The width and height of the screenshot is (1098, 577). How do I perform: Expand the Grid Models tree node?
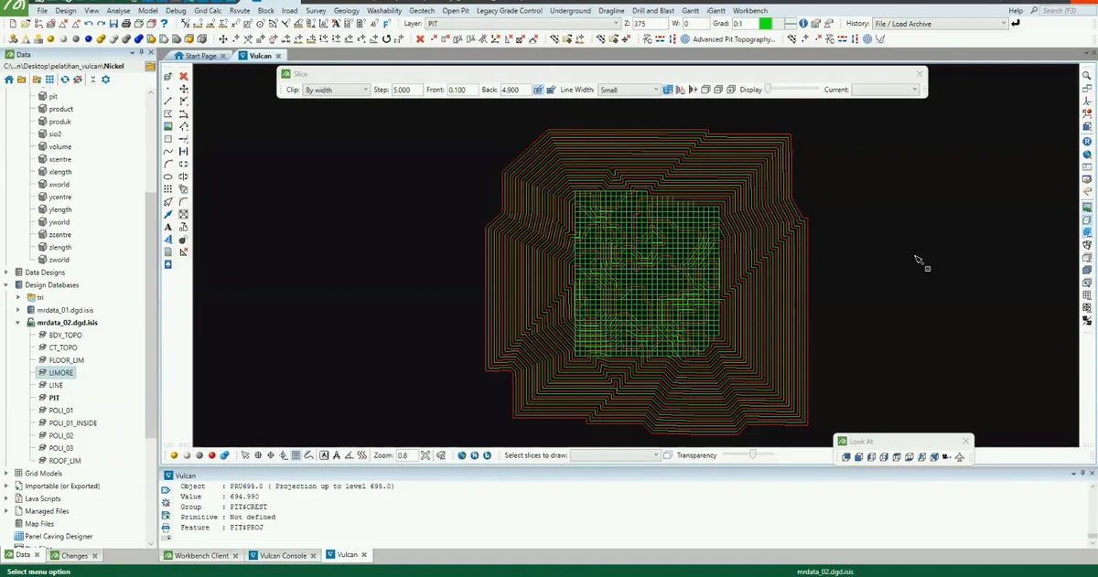click(x=6, y=474)
